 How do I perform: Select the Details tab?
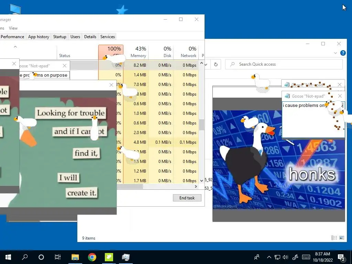90,36
